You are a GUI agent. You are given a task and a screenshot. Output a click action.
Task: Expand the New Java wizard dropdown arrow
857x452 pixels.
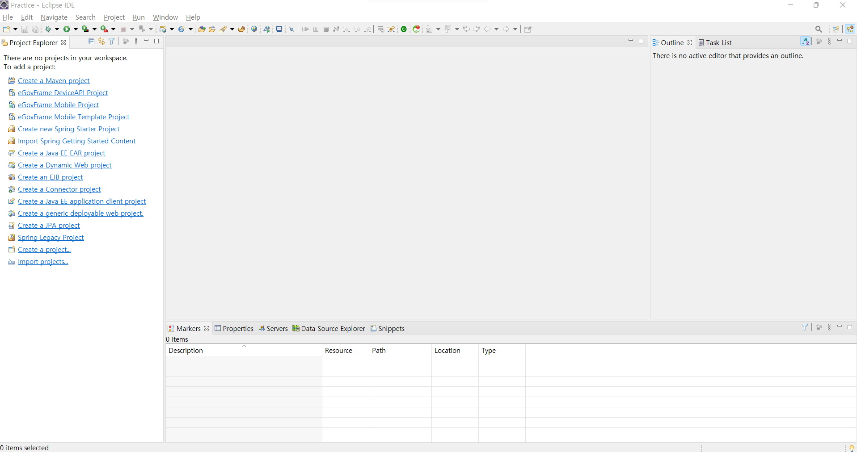[172, 29]
